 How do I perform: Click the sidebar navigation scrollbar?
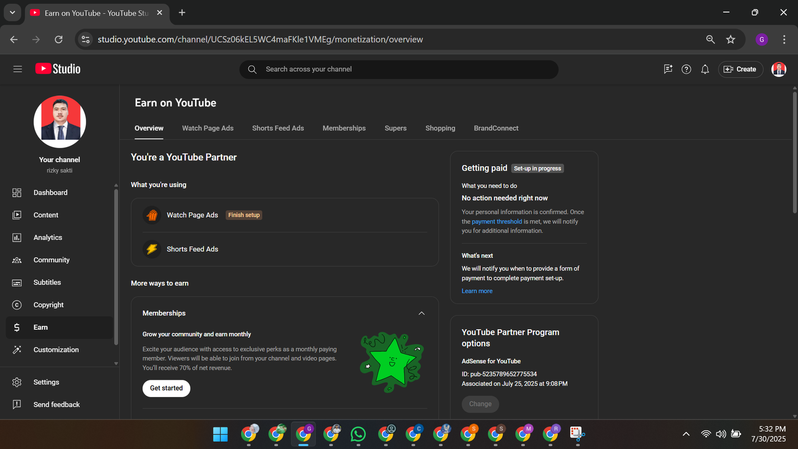pyautogui.click(x=116, y=267)
